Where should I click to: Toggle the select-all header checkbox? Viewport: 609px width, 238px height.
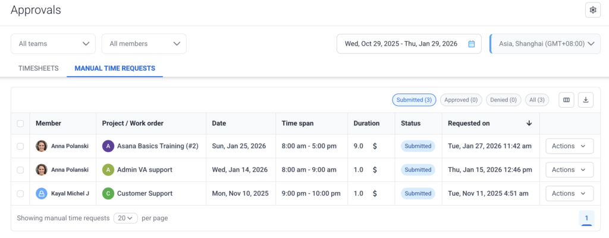tap(20, 123)
